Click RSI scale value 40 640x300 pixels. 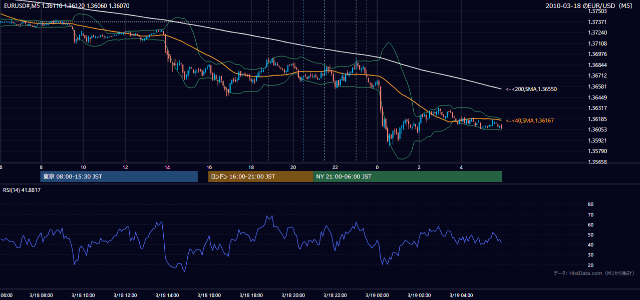coord(590,244)
